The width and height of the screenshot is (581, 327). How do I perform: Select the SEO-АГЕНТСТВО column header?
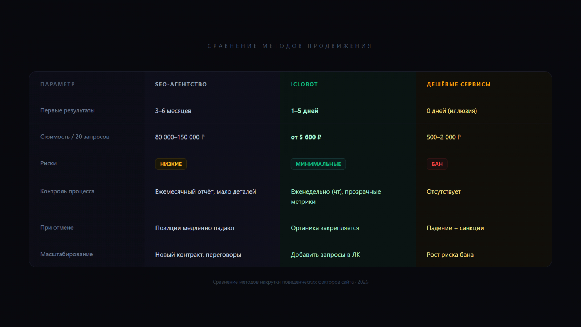181,84
